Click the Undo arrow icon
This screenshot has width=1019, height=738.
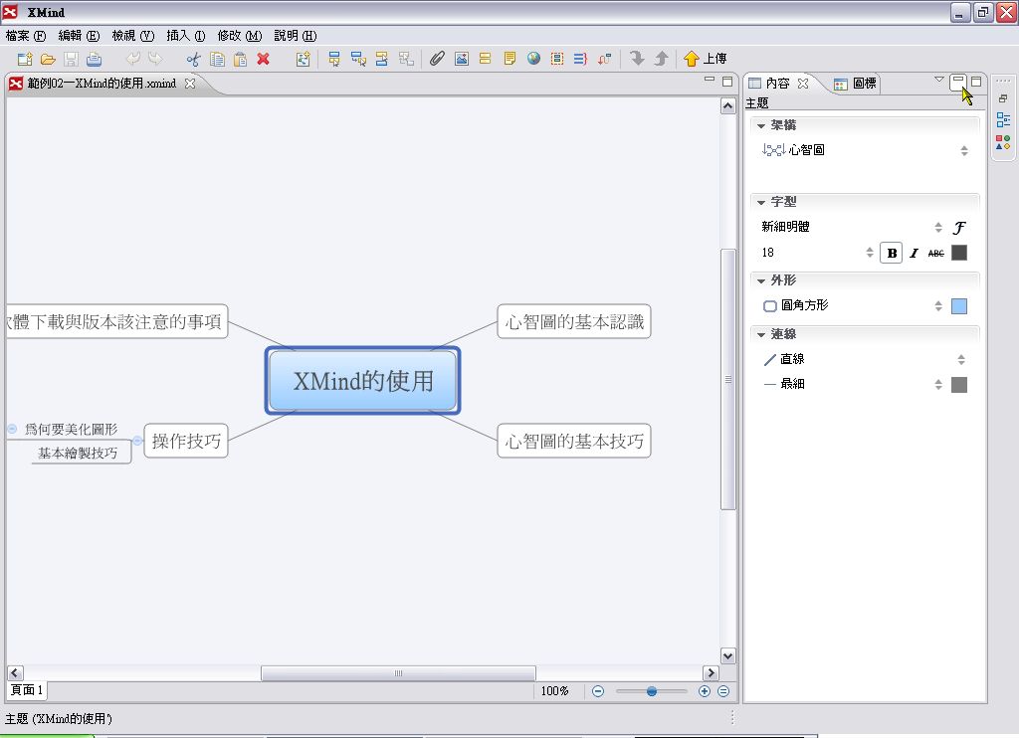[x=132, y=59]
